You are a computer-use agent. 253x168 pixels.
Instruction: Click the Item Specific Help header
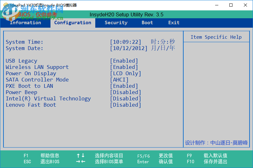tap(216, 37)
